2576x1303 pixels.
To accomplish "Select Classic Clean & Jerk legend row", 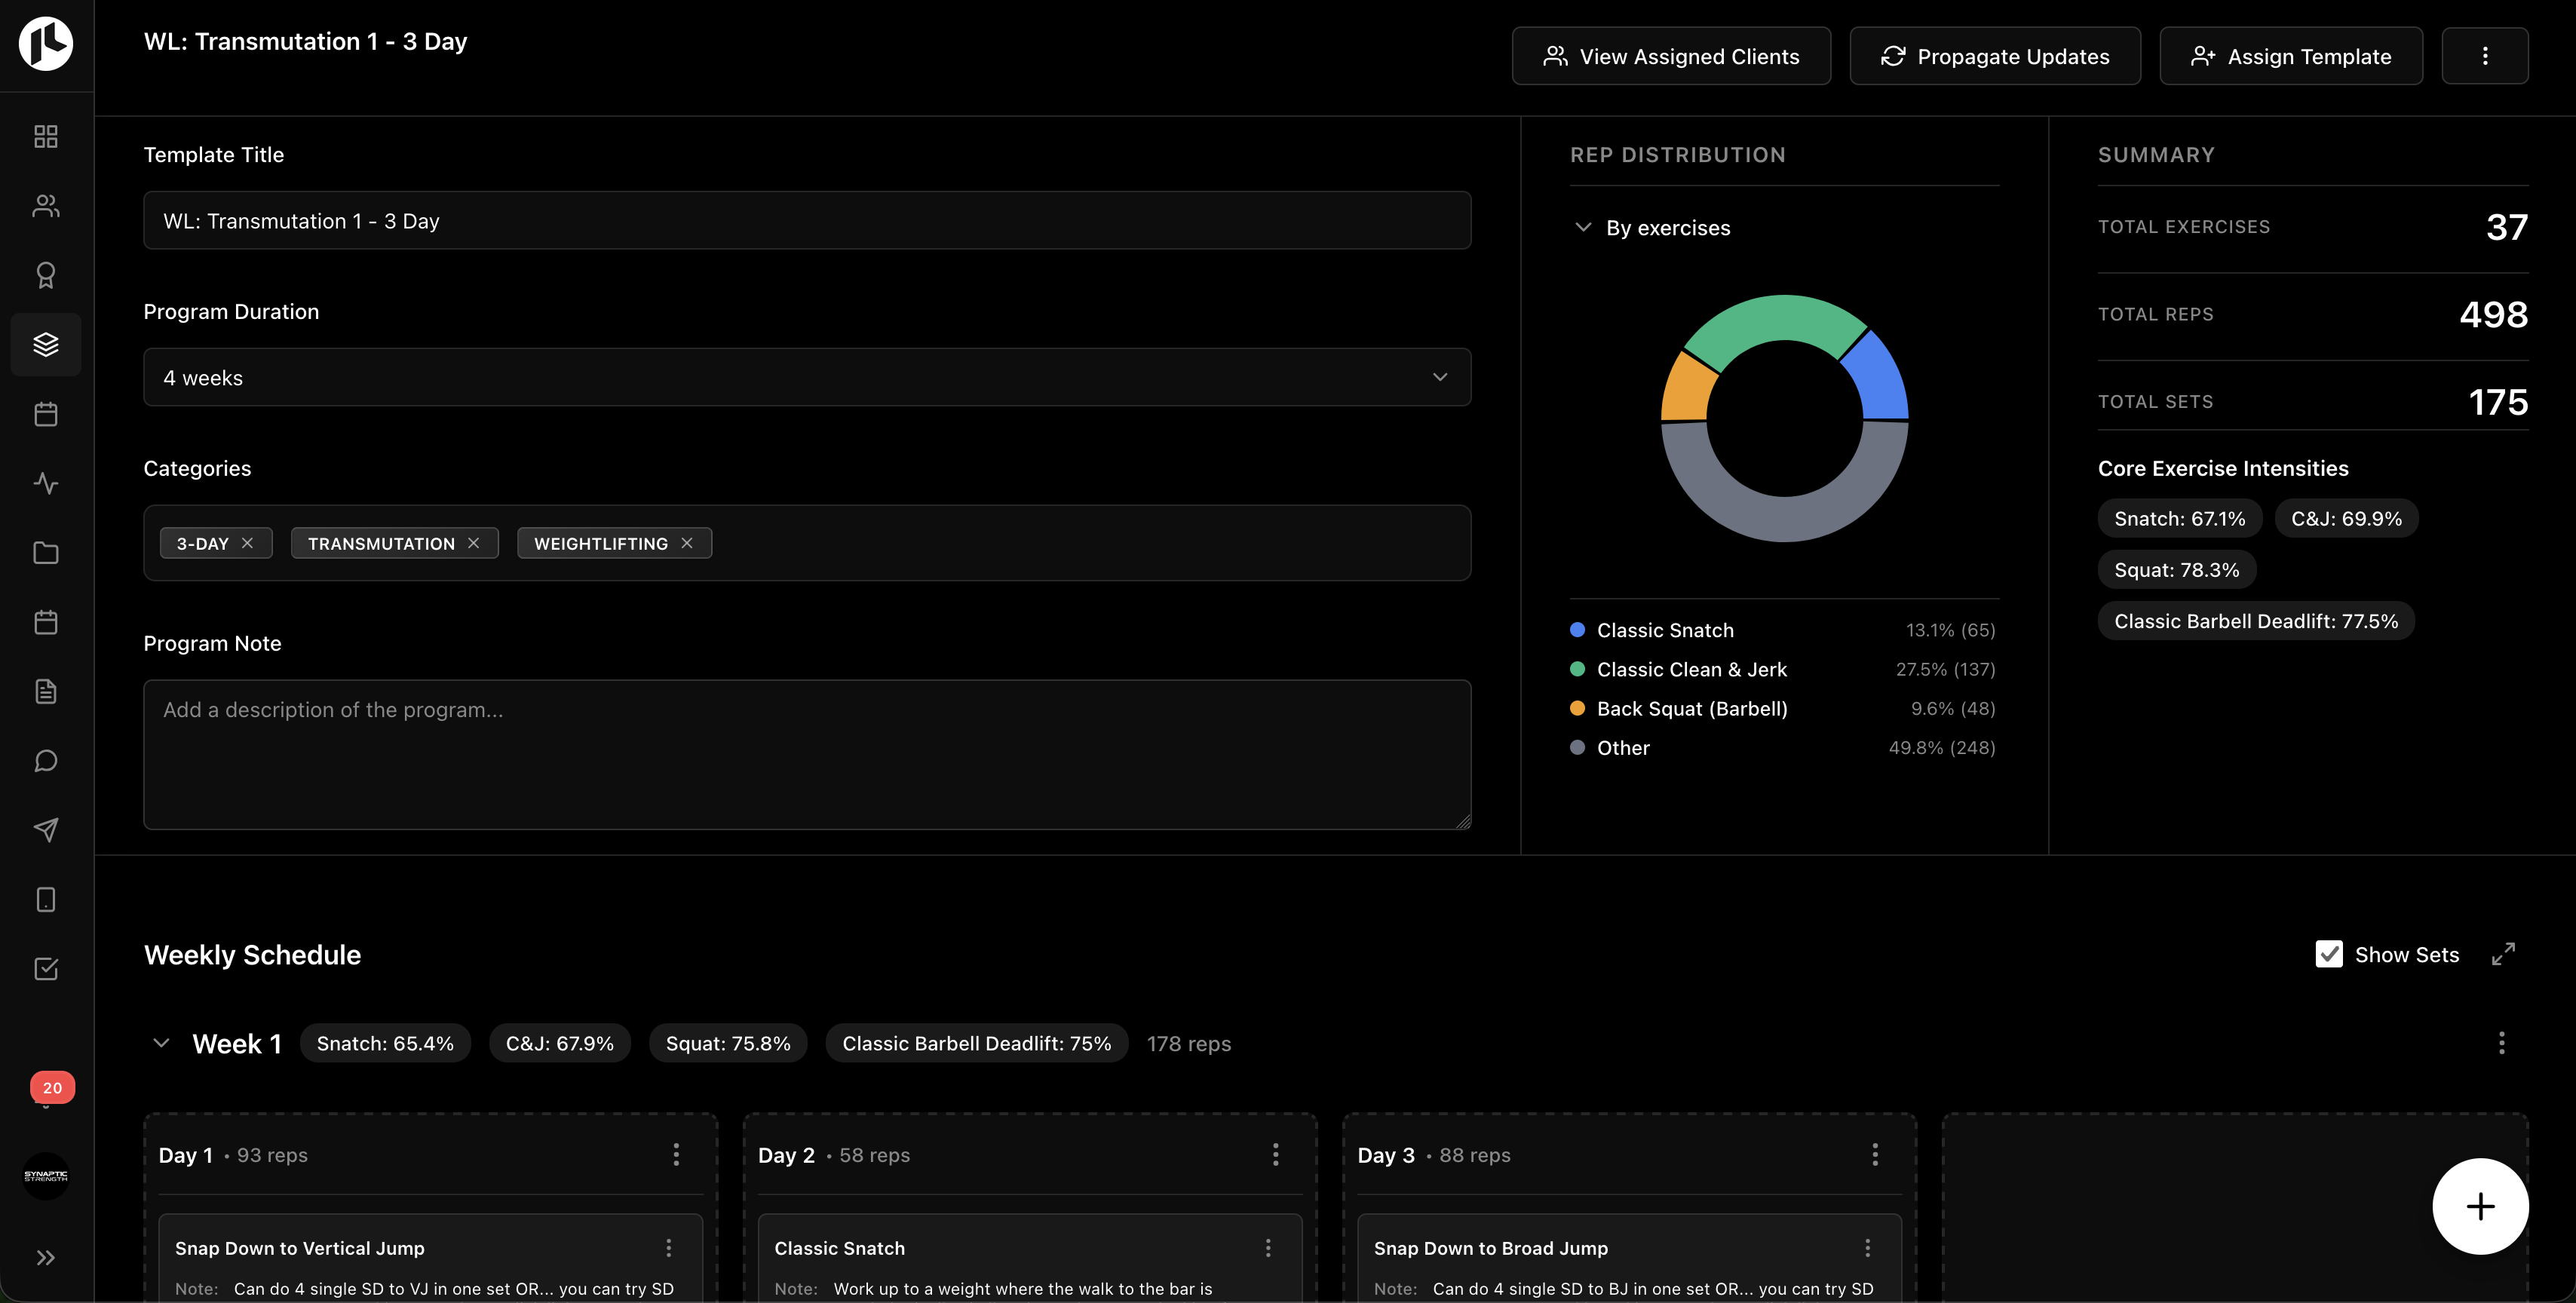I will tap(1783, 669).
